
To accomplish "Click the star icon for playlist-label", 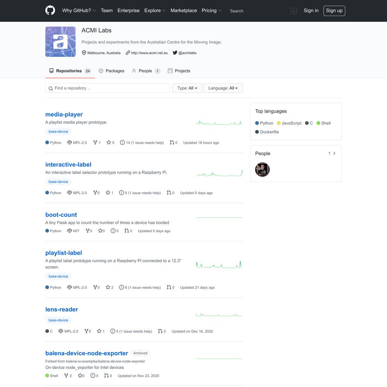I will (x=108, y=287).
